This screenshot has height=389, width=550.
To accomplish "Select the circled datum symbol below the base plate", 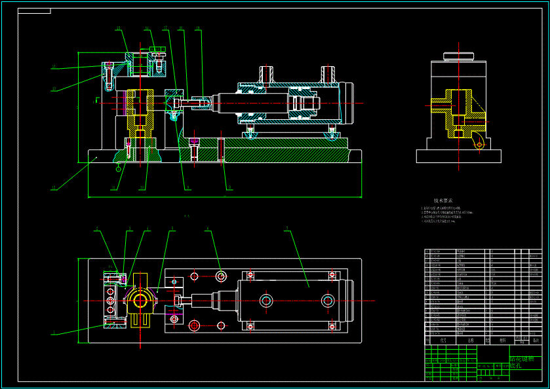I will [x=119, y=169].
